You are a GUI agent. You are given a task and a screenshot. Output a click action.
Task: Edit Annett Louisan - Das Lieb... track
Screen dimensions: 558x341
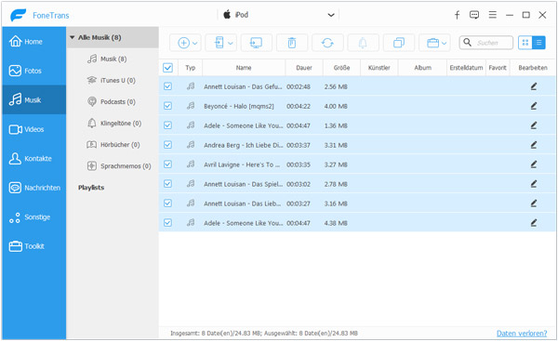534,203
